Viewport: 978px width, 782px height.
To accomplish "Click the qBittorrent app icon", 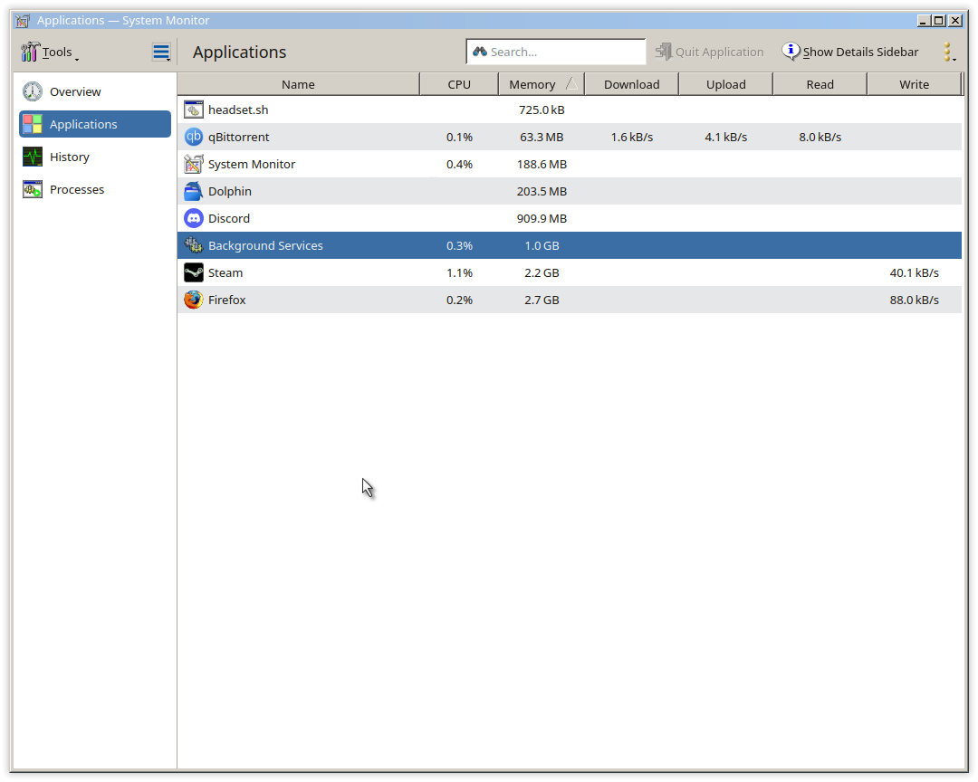I will (194, 137).
